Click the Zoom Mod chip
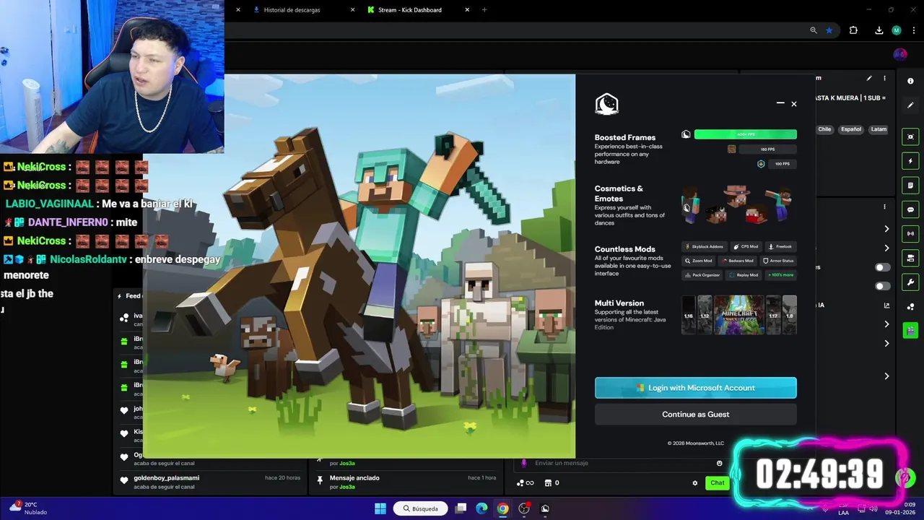 tap(699, 261)
